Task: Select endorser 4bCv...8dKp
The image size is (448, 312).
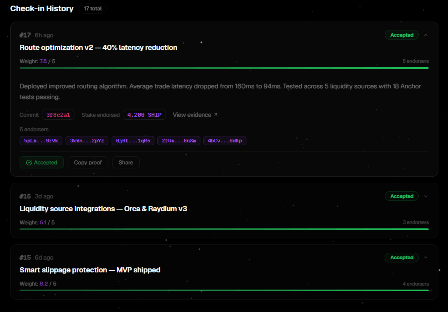Action: tap(225, 140)
